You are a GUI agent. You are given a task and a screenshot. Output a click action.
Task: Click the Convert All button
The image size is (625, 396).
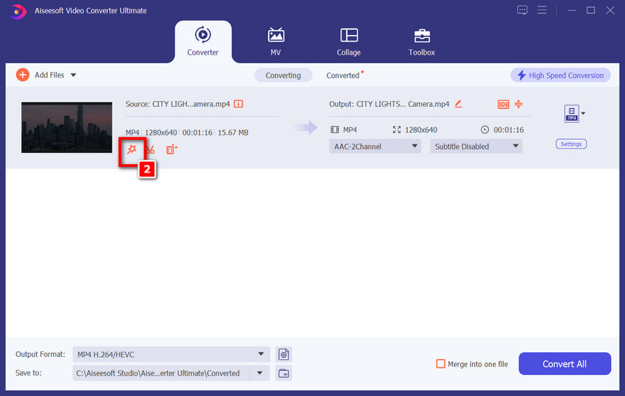pyautogui.click(x=564, y=364)
